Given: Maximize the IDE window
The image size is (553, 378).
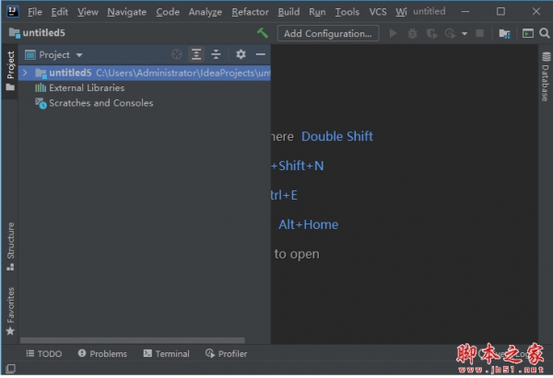Looking at the screenshot, I should click(500, 12).
